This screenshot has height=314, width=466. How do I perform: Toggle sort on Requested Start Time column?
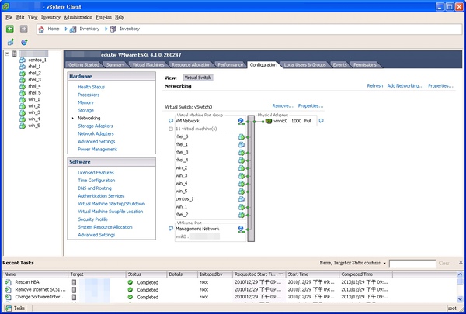pos(259,274)
